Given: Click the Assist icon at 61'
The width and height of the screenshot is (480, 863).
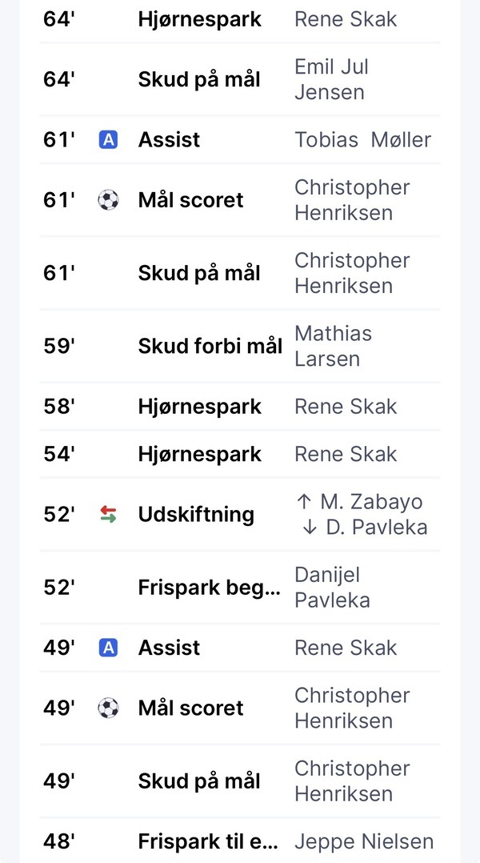Looking at the screenshot, I should click(x=108, y=140).
